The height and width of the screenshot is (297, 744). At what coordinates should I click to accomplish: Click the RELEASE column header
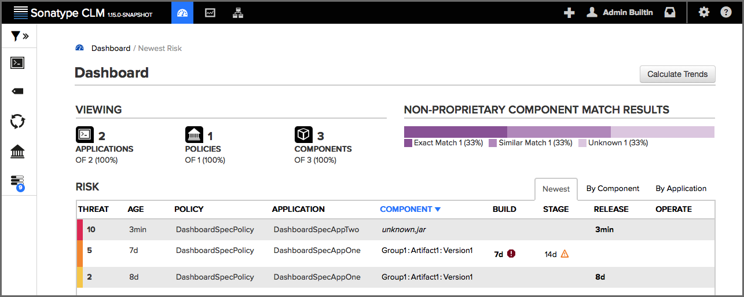point(611,209)
